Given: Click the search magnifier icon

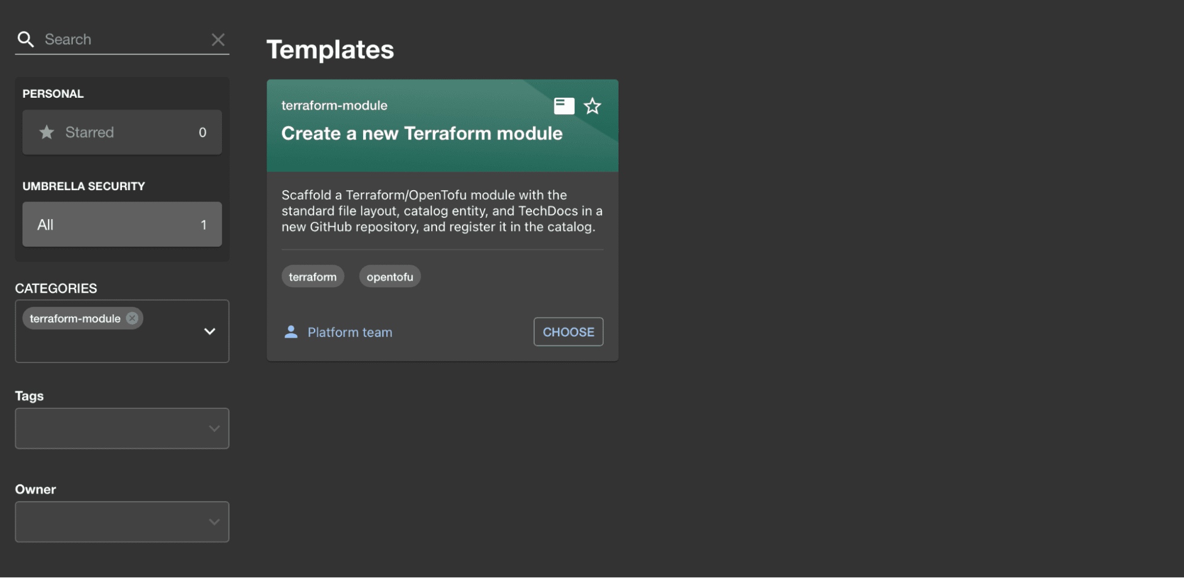Looking at the screenshot, I should (x=25, y=39).
